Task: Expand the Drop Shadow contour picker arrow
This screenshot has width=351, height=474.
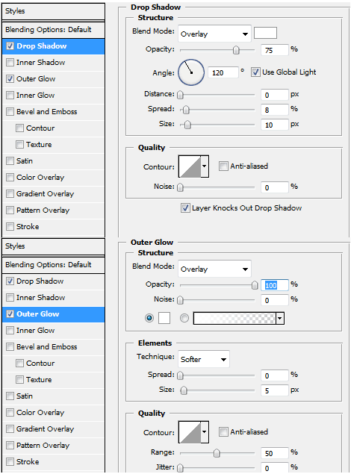Action: pos(205,166)
